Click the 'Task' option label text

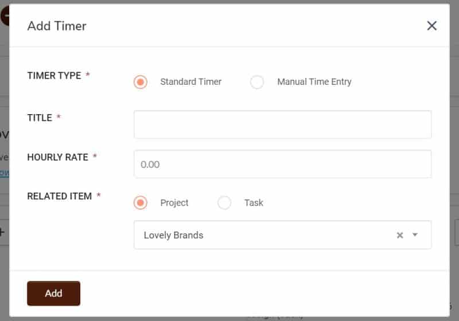[254, 202]
